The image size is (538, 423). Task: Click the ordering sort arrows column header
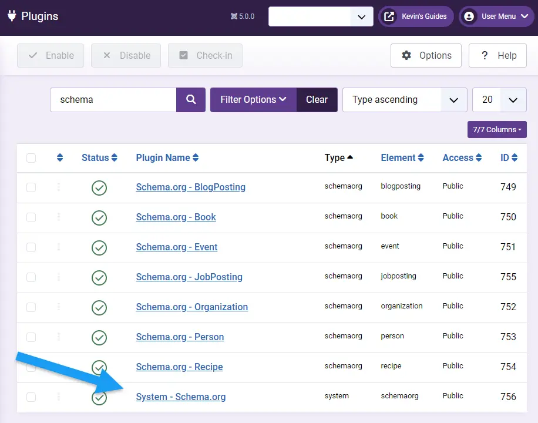(59, 157)
